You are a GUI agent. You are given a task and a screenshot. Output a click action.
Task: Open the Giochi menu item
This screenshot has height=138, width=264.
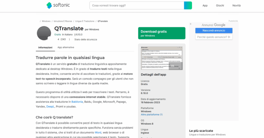[x=220, y=5]
